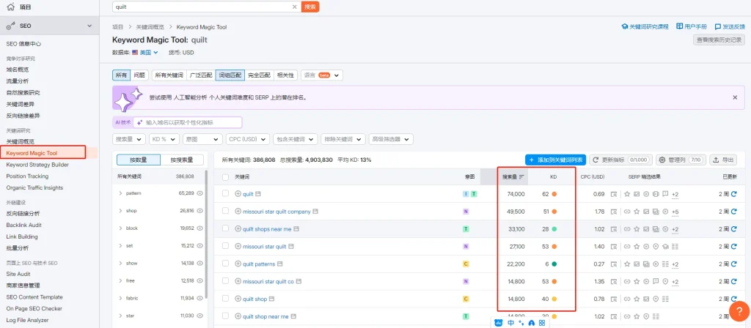
Task: Check the box for quilt shops near me
Action: (x=226, y=228)
